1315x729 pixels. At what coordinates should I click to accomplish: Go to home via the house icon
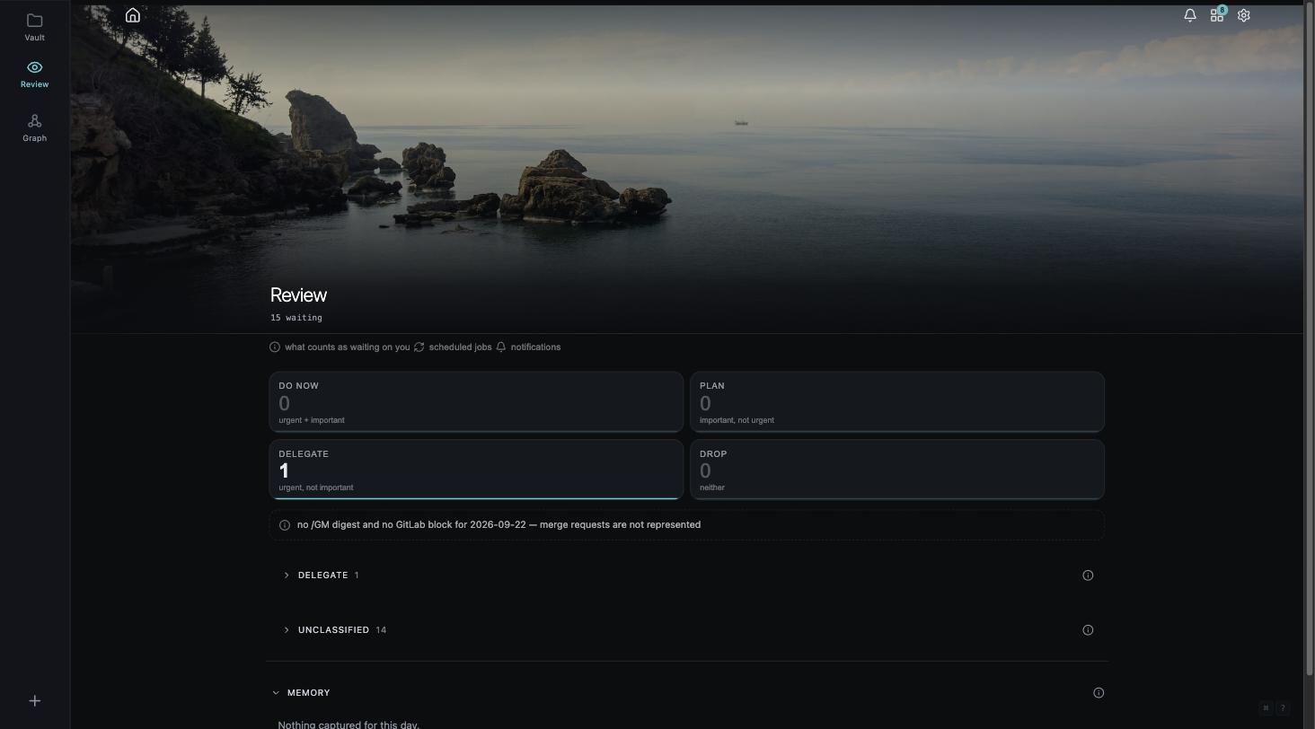pyautogui.click(x=133, y=15)
